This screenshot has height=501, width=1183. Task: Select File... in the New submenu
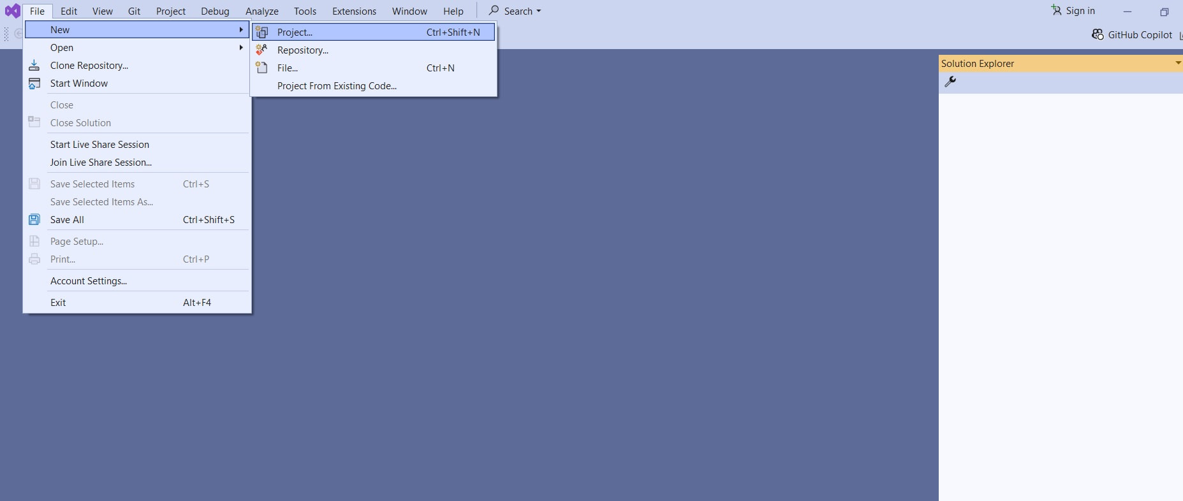[374, 68]
